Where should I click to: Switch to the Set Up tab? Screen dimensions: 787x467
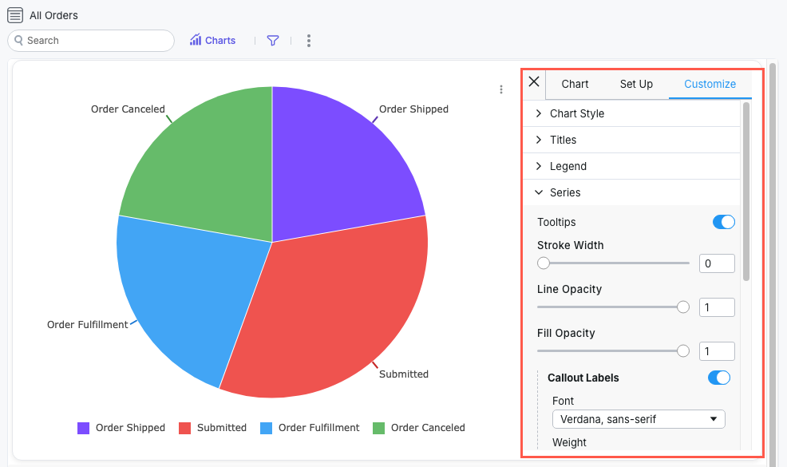click(x=636, y=84)
